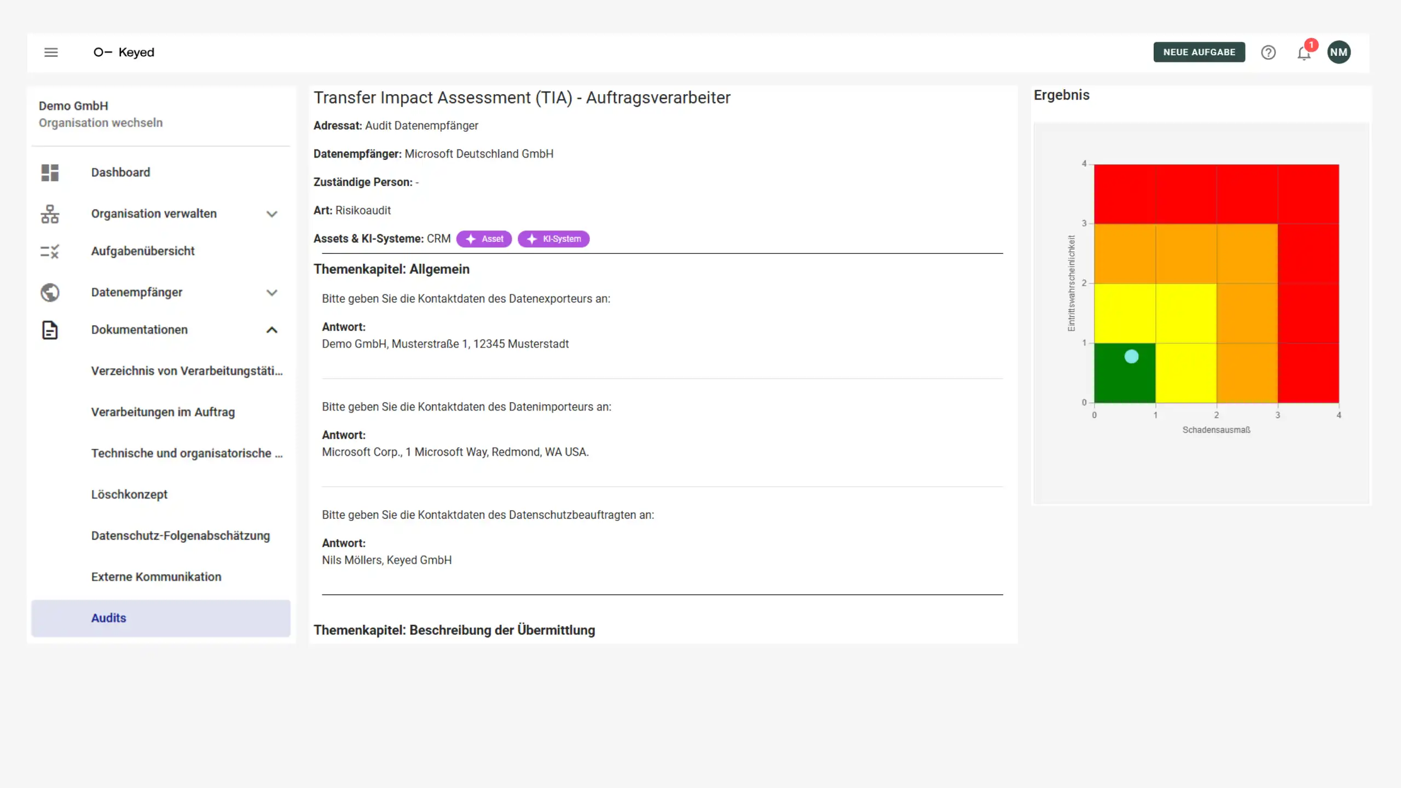1401x788 pixels.
Task: Click 'Themenkapitel: Allgemein' heading
Action: click(x=391, y=269)
